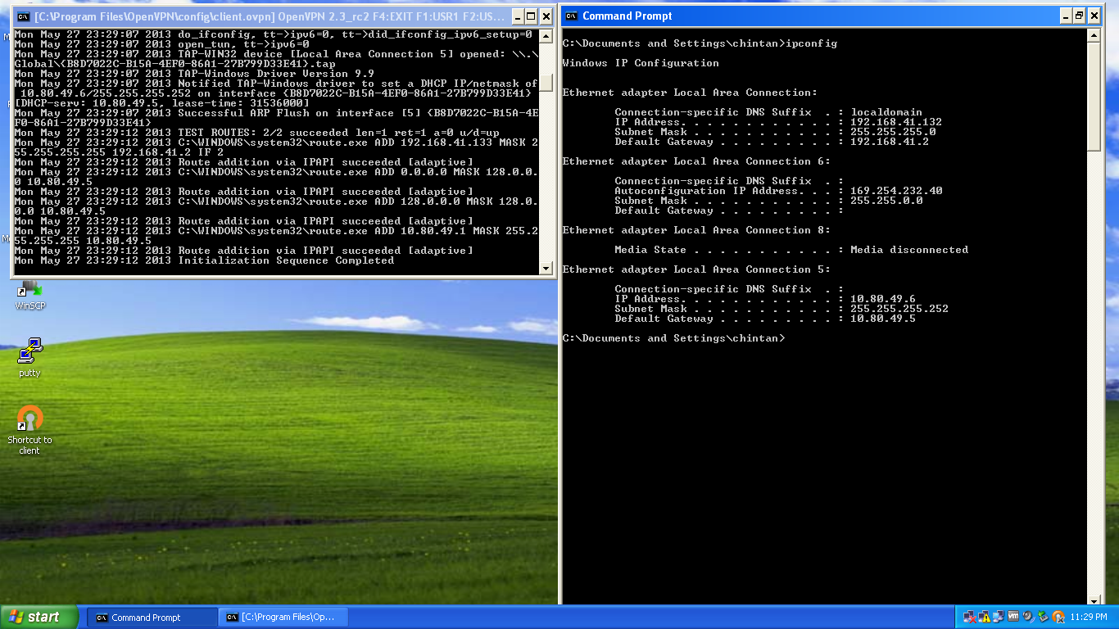Open the WinSCP desktop shortcut
The width and height of the screenshot is (1119, 629).
[30, 296]
